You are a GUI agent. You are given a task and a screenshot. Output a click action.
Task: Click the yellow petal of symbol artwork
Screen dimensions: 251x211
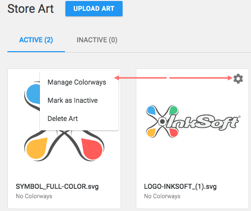(36, 149)
